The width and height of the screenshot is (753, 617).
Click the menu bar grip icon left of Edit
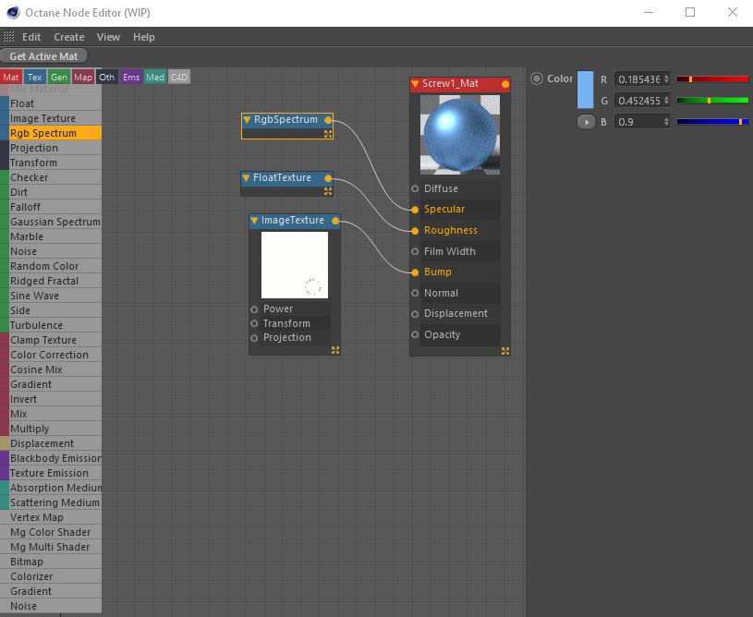click(x=9, y=37)
